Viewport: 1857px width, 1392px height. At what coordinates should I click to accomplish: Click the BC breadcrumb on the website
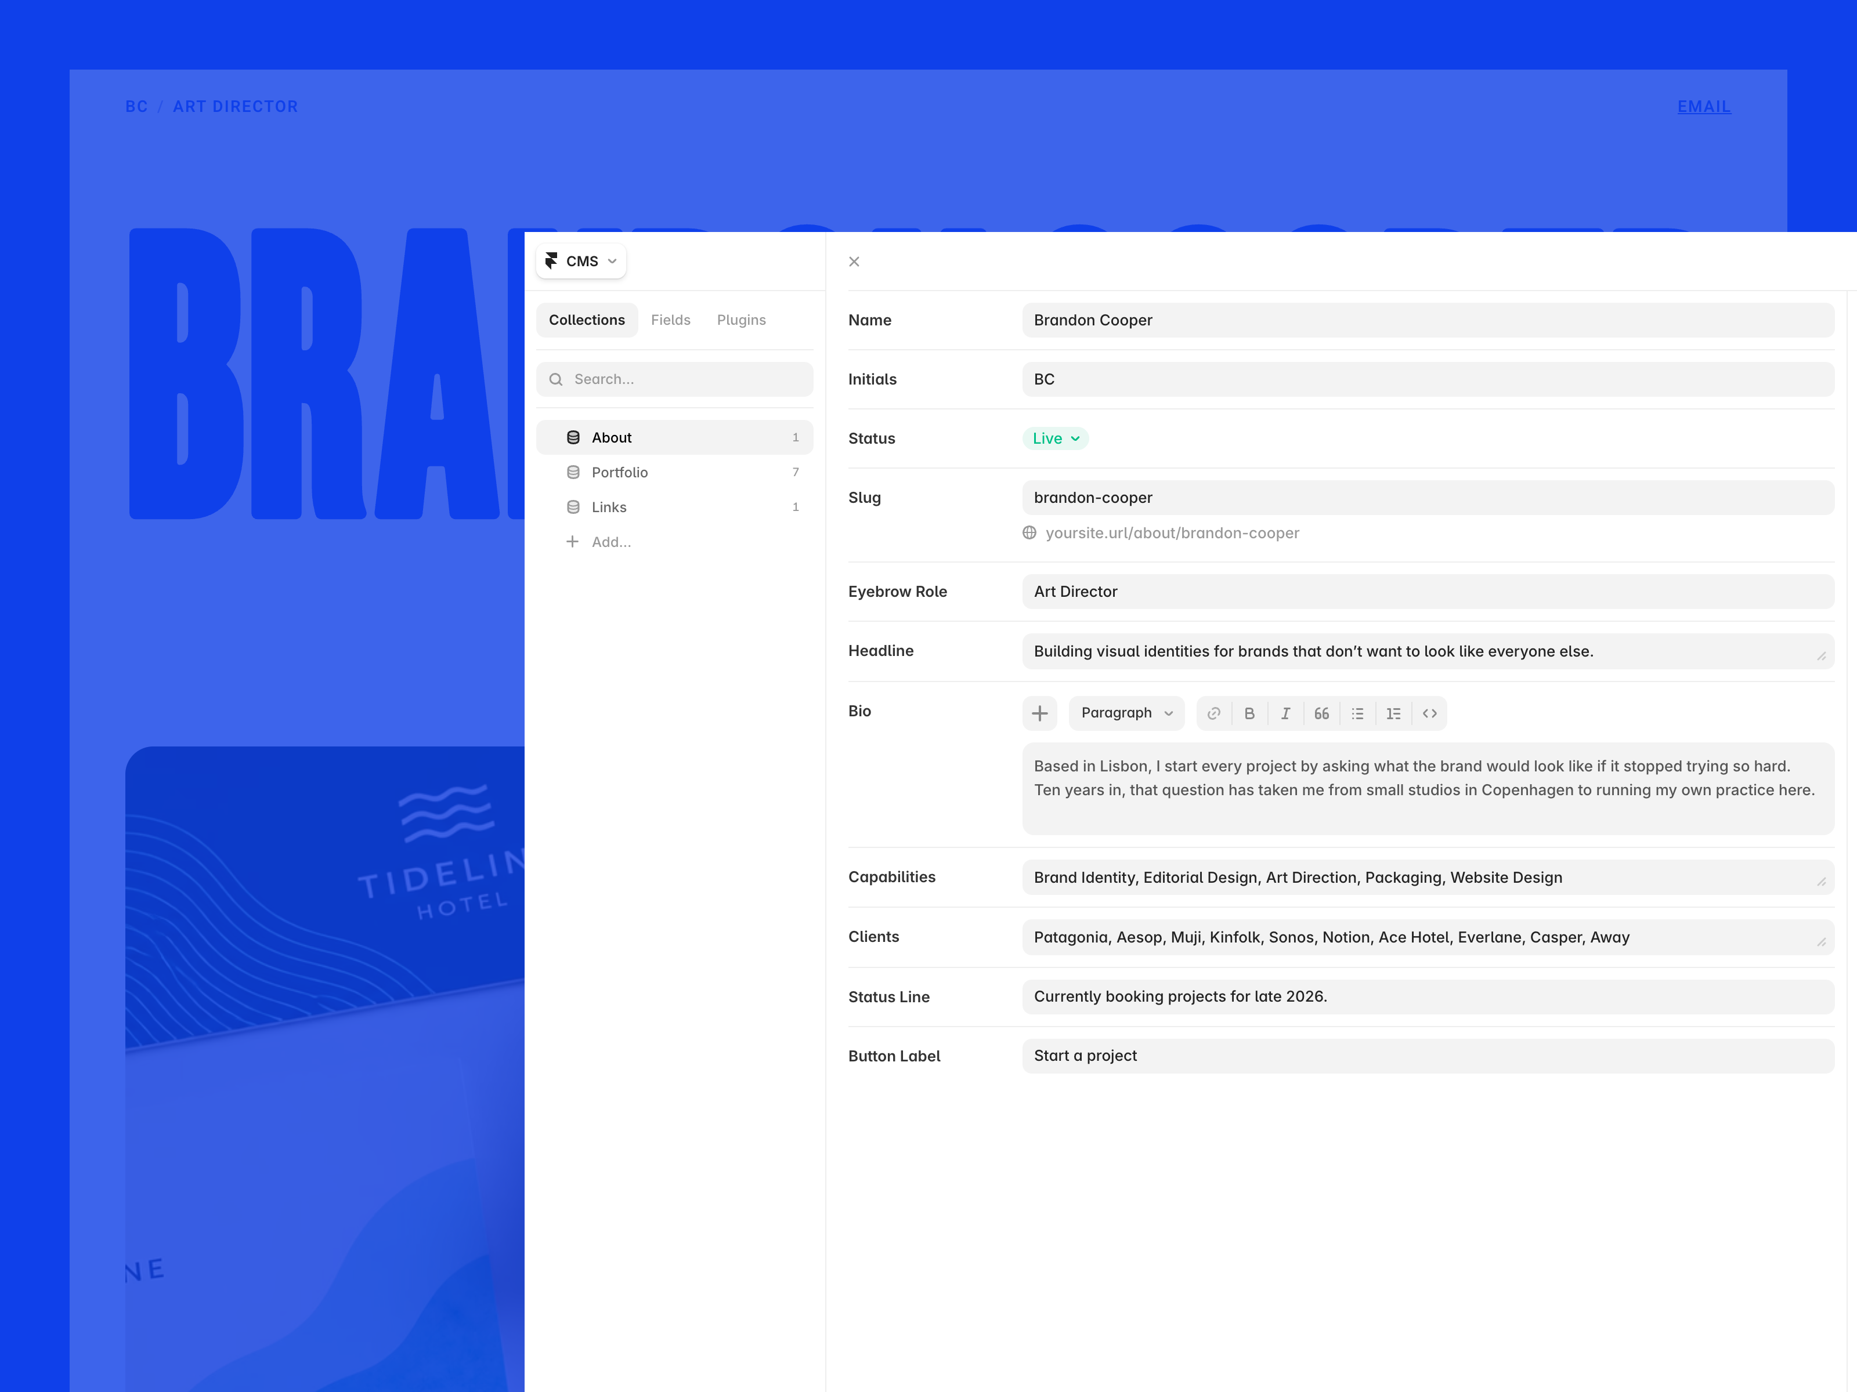click(137, 107)
